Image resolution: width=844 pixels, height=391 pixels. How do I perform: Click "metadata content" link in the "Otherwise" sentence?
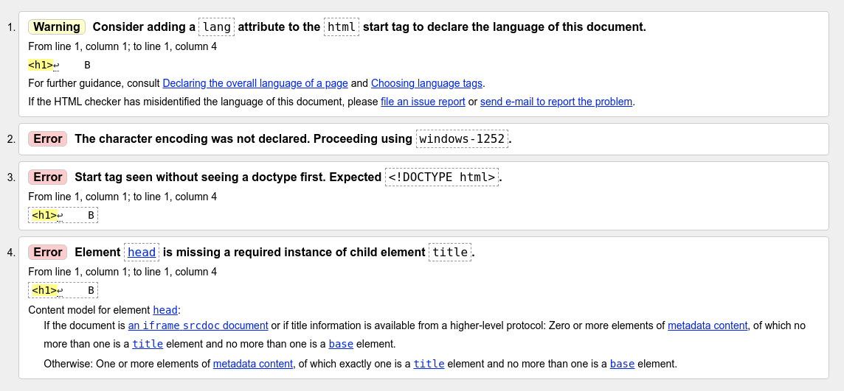pos(252,364)
